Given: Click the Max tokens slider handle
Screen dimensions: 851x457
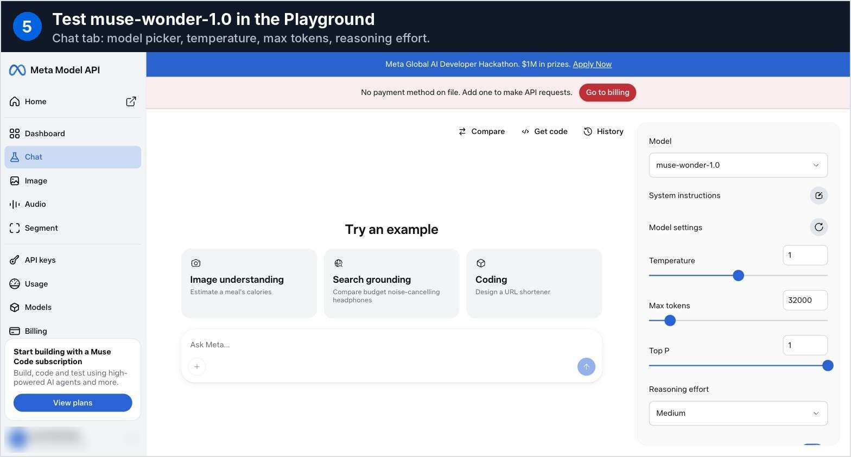Looking at the screenshot, I should click(670, 321).
